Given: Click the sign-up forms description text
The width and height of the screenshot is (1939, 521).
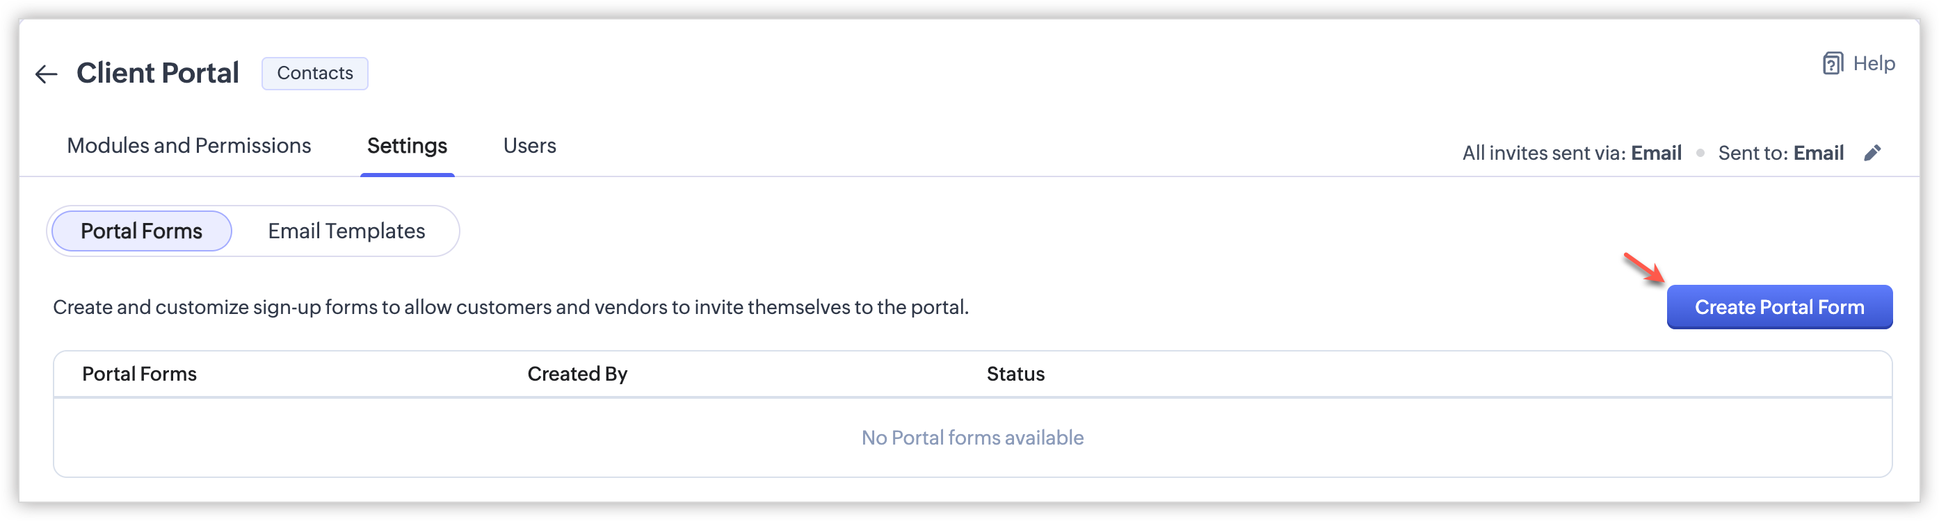Looking at the screenshot, I should click(510, 308).
